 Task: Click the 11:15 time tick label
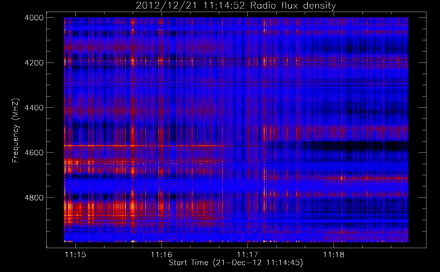pyautogui.click(x=76, y=255)
